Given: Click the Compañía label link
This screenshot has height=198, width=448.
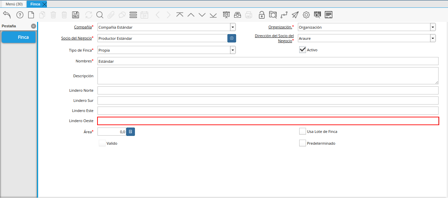Looking at the screenshot, I should pyautogui.click(x=83, y=27).
